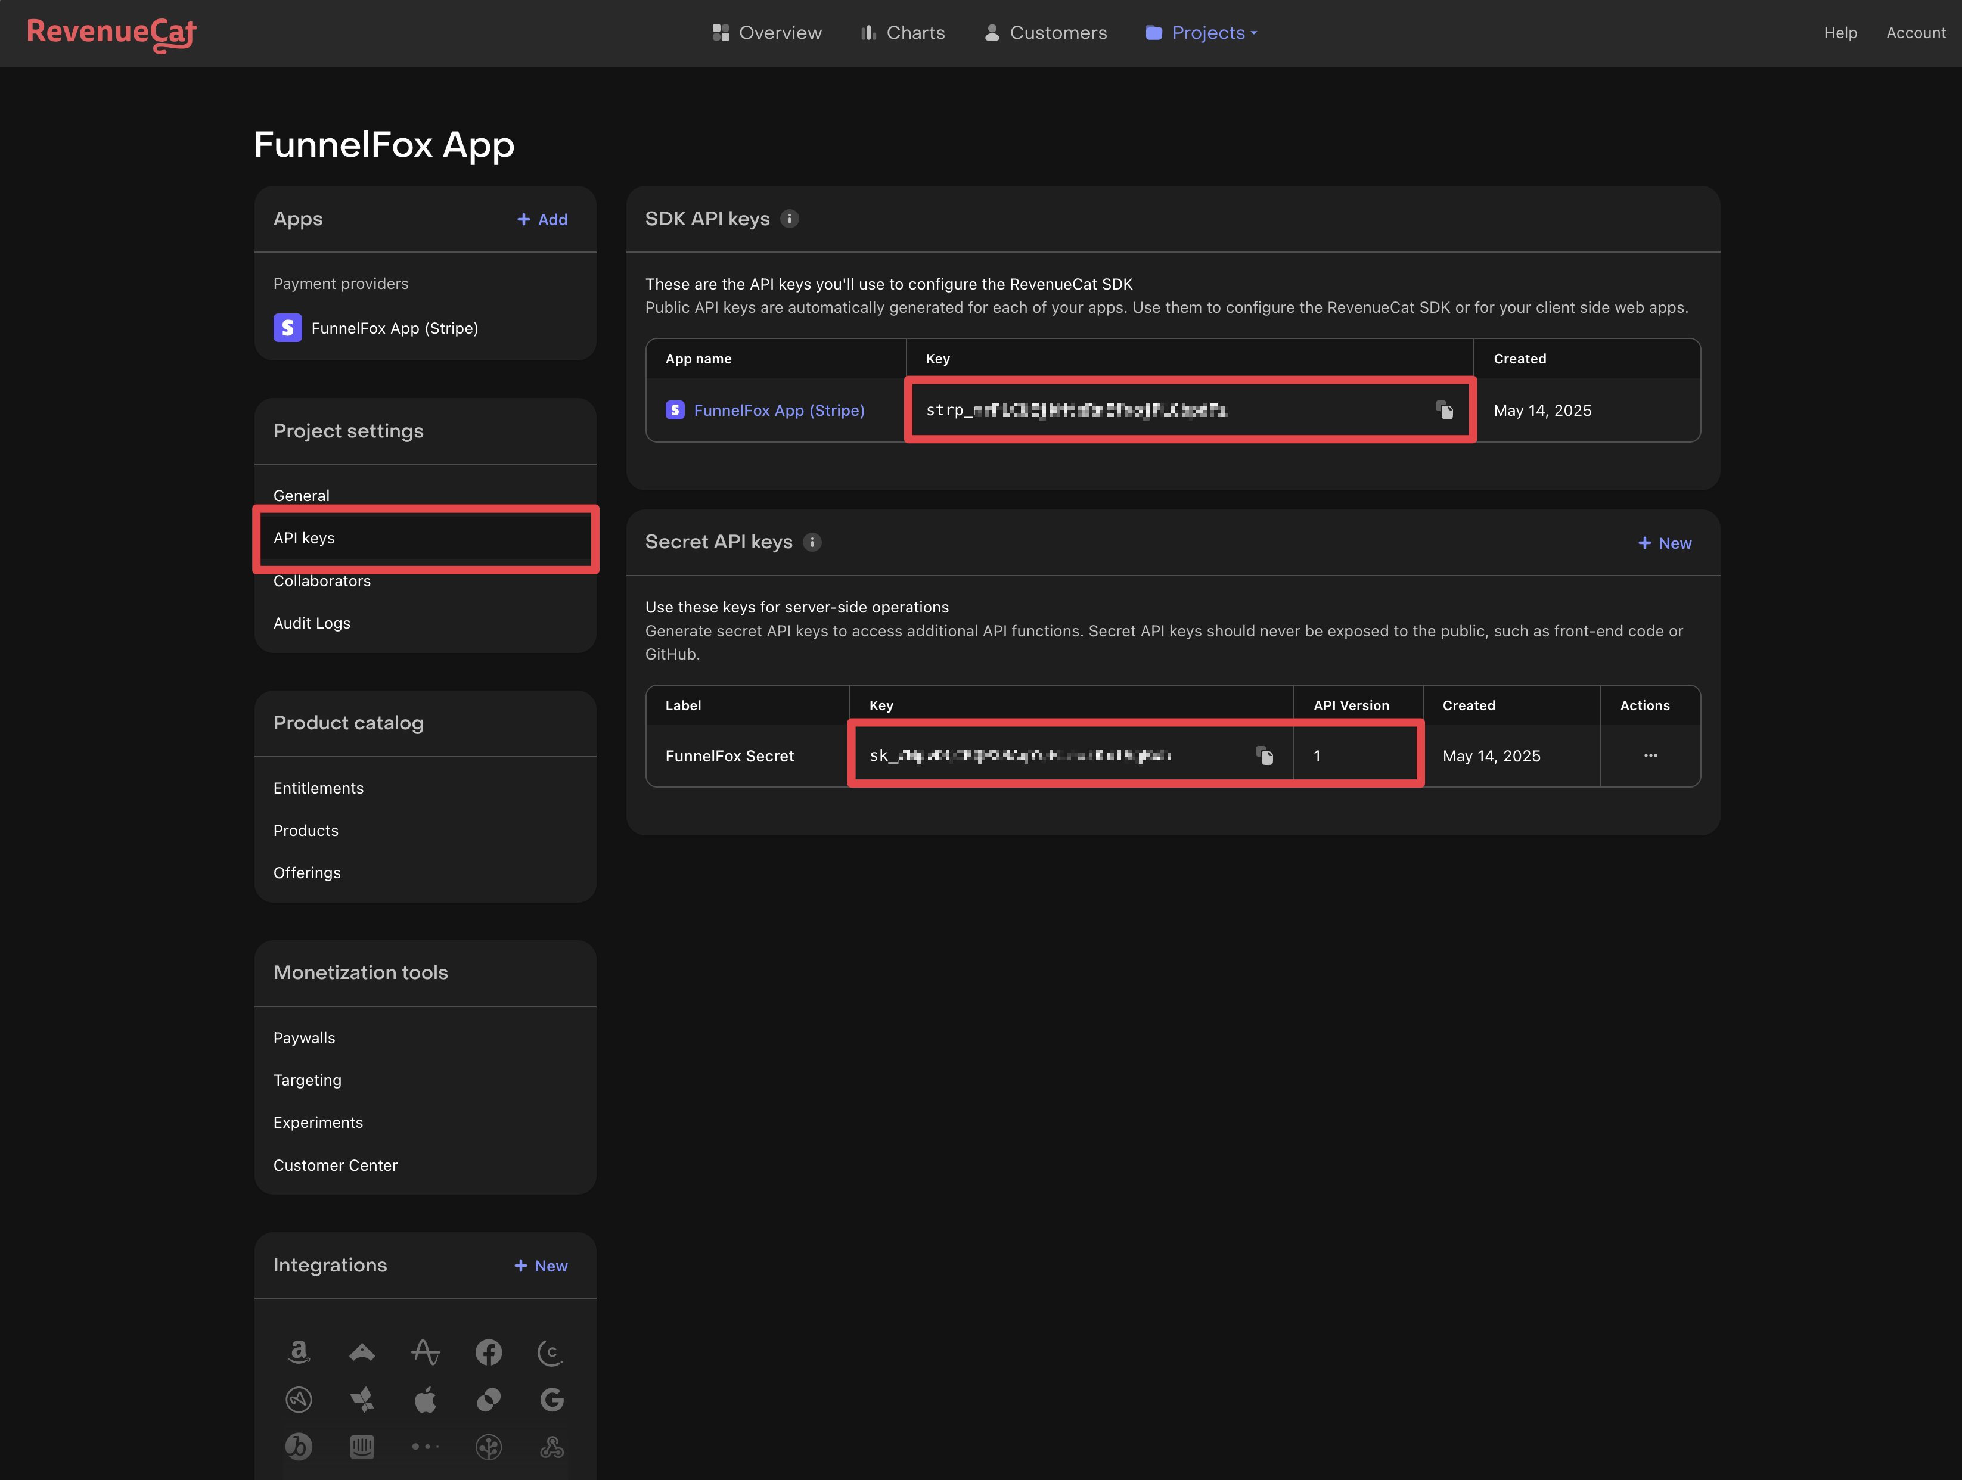
Task: Go to the Charts tab
Action: [903, 33]
